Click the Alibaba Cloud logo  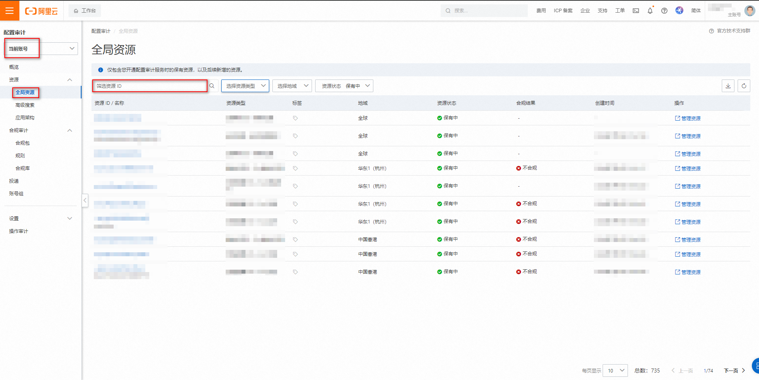point(42,11)
